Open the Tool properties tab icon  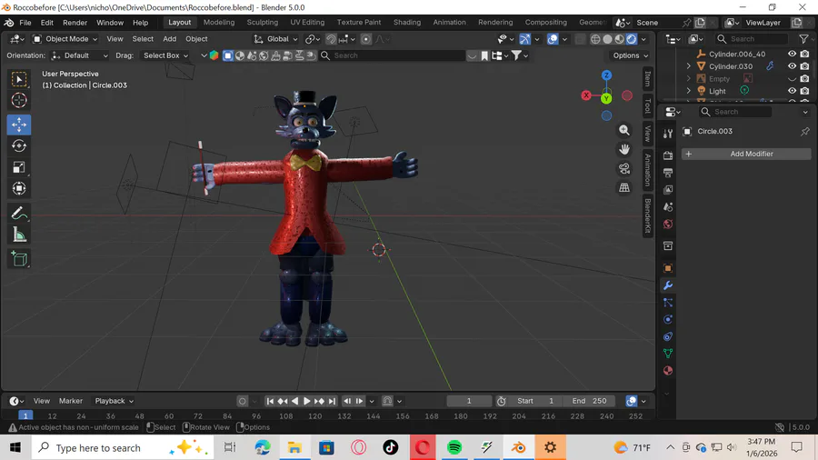[x=668, y=134]
